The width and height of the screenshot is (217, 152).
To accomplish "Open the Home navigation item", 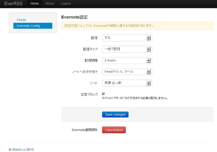I will click(34, 3).
